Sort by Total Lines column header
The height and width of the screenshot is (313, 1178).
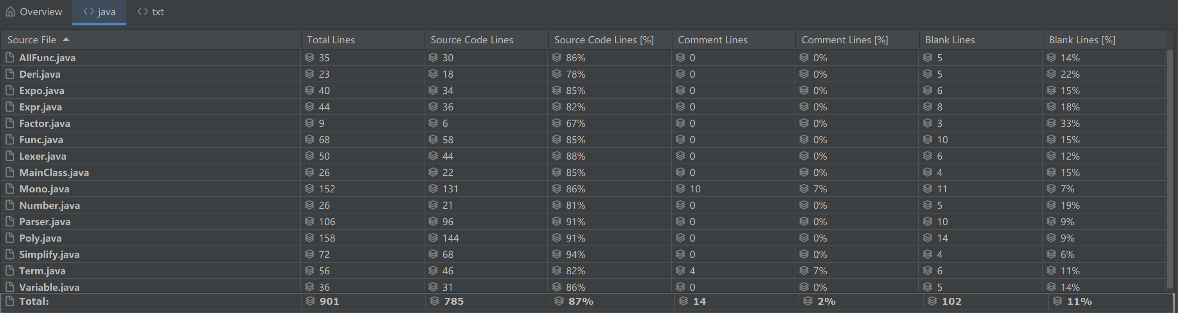(363, 40)
